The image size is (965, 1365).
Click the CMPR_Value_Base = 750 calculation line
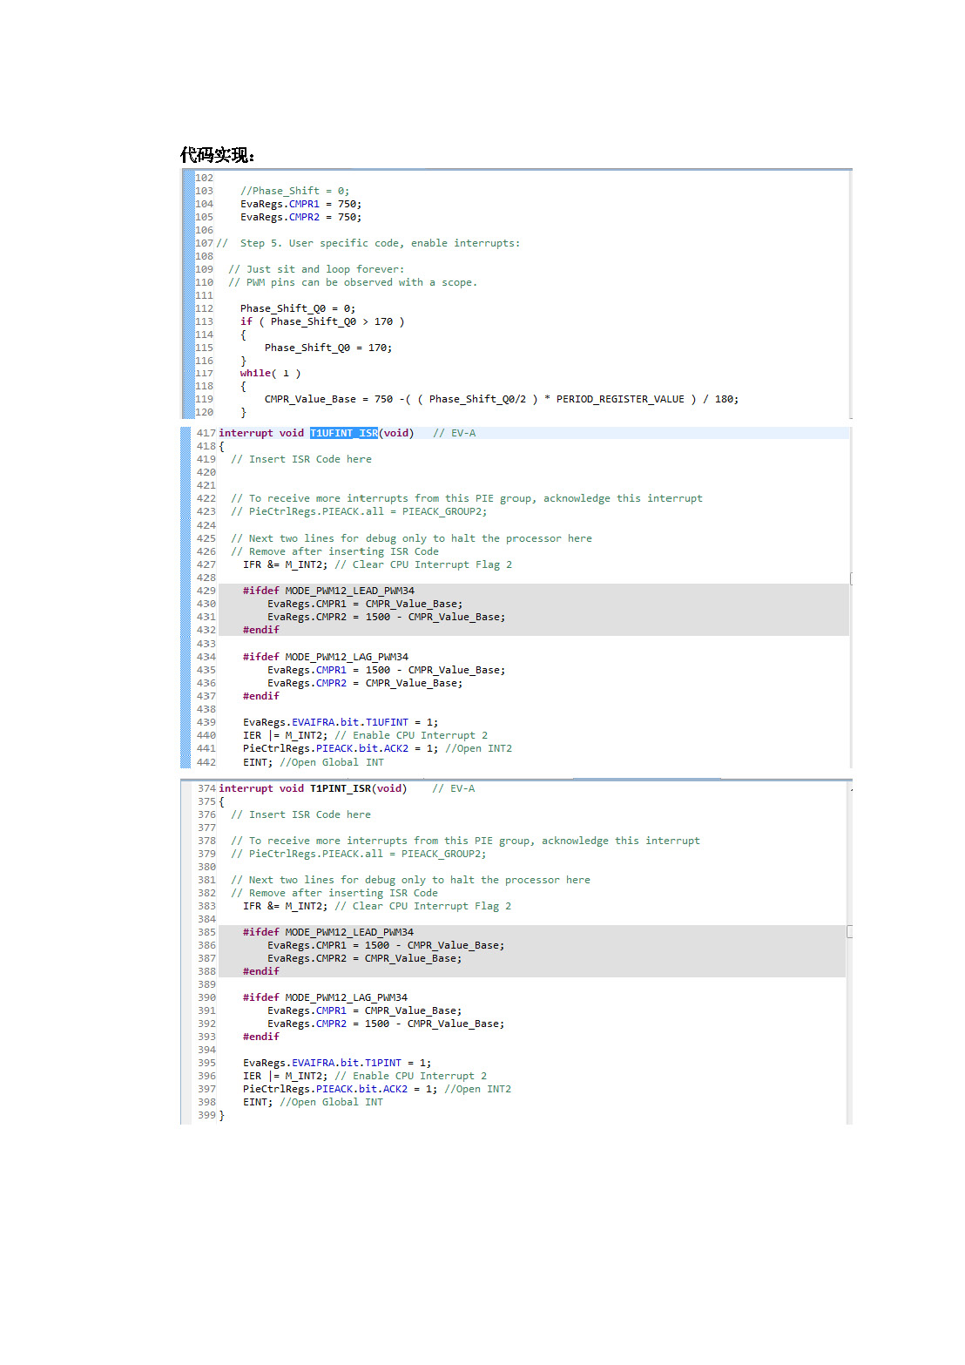coord(502,399)
